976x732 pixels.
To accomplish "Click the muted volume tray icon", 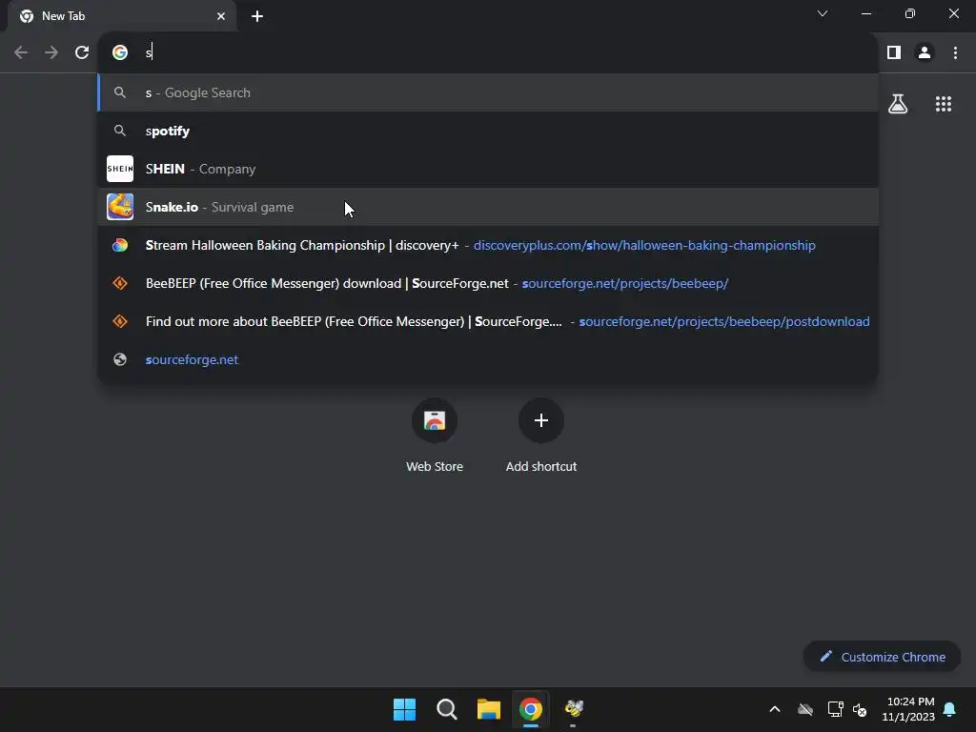I will (861, 709).
